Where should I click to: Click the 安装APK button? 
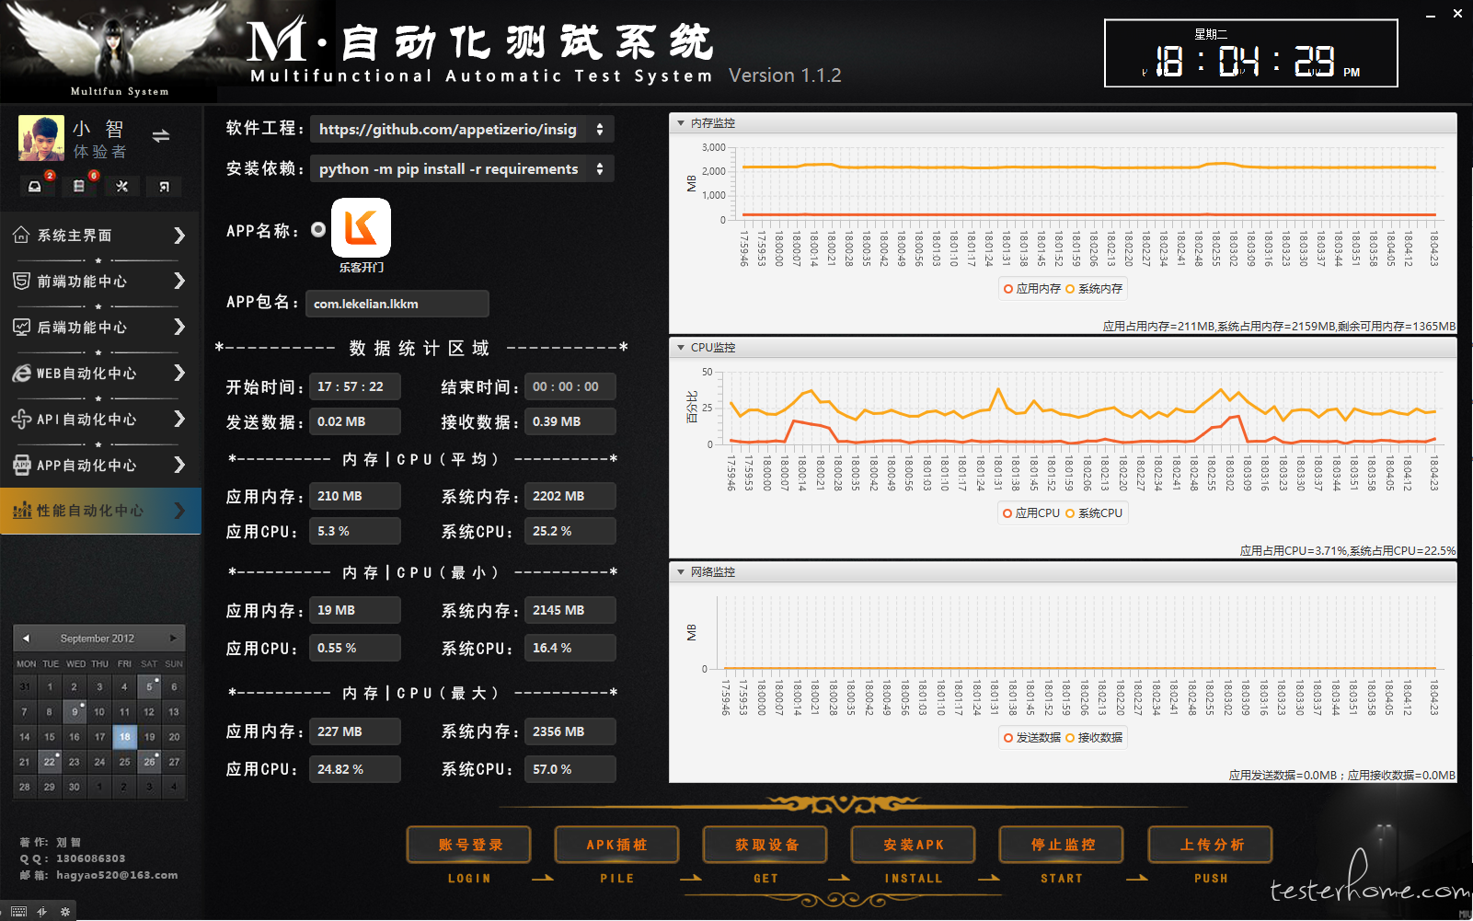[914, 845]
